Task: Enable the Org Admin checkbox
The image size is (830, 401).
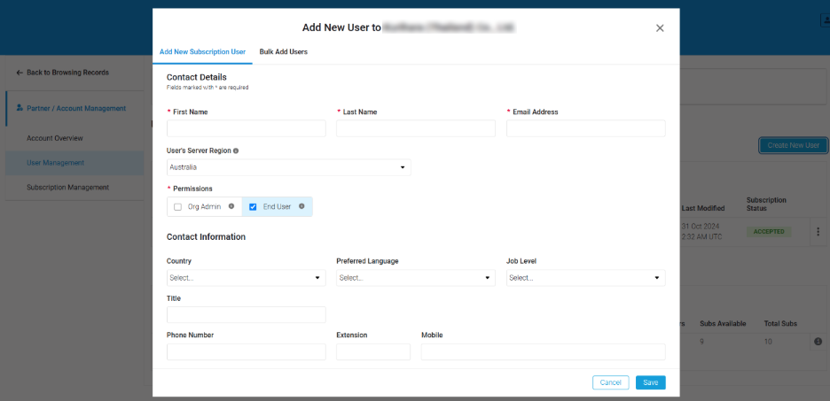Action: (178, 207)
